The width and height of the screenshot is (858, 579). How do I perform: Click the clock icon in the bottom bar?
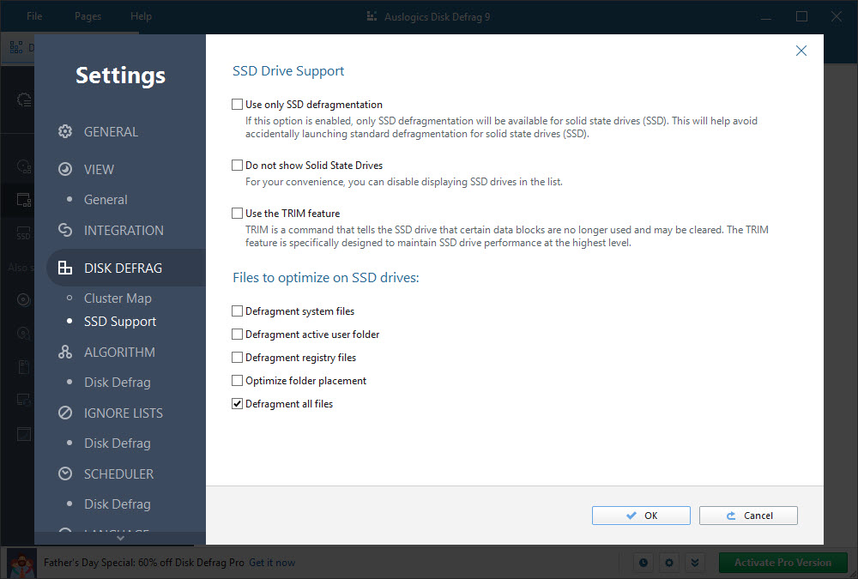click(x=643, y=563)
